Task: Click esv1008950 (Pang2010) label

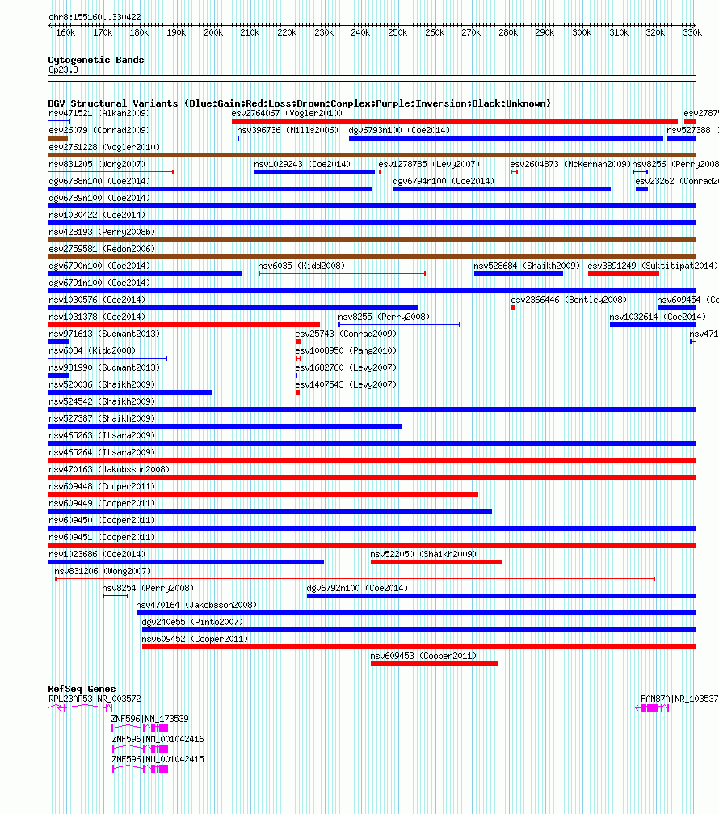Action: click(x=346, y=351)
